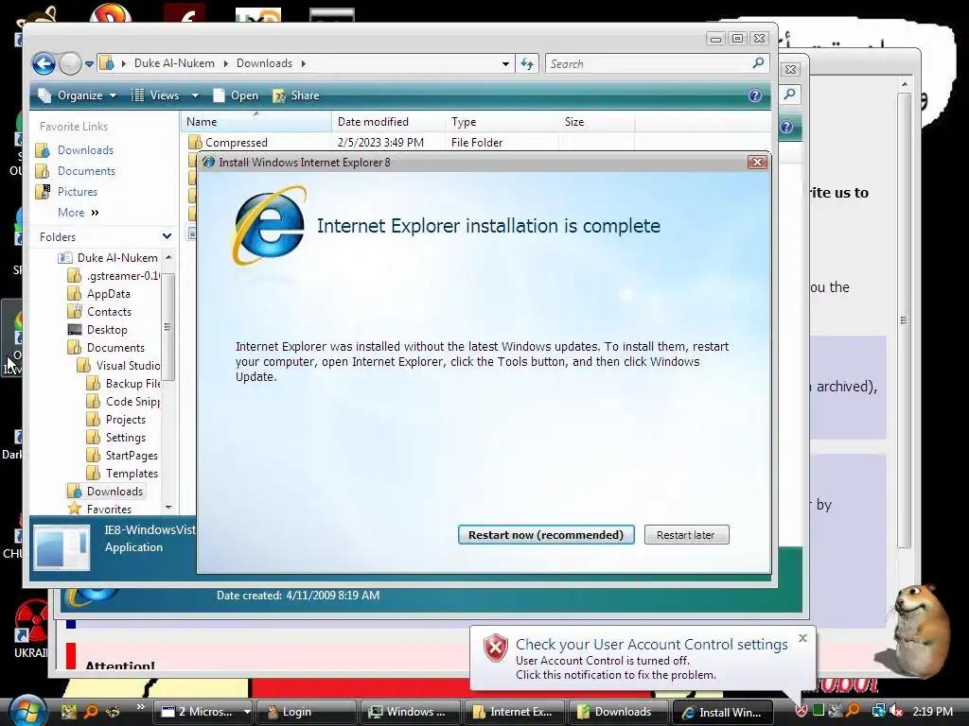969x726 pixels.
Task: Click Open in the Explorer toolbar
Action: click(236, 95)
